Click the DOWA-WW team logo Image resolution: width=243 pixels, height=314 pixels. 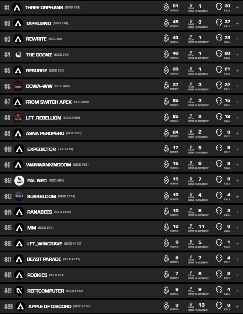tap(18, 86)
